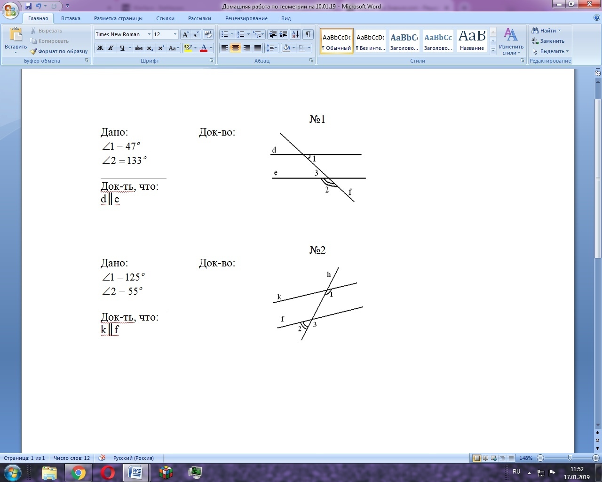Show or hide paragraph marks (¶)

[x=308, y=34]
